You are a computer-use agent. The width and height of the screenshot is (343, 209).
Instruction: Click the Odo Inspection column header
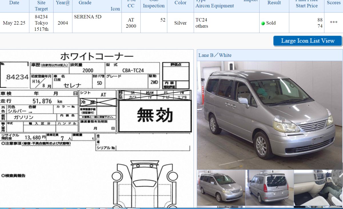point(154,3)
